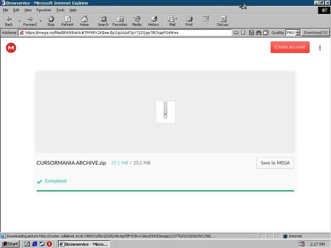Click the Save to MEGA button
Screen dimensions: 331x248
[x=275, y=163]
